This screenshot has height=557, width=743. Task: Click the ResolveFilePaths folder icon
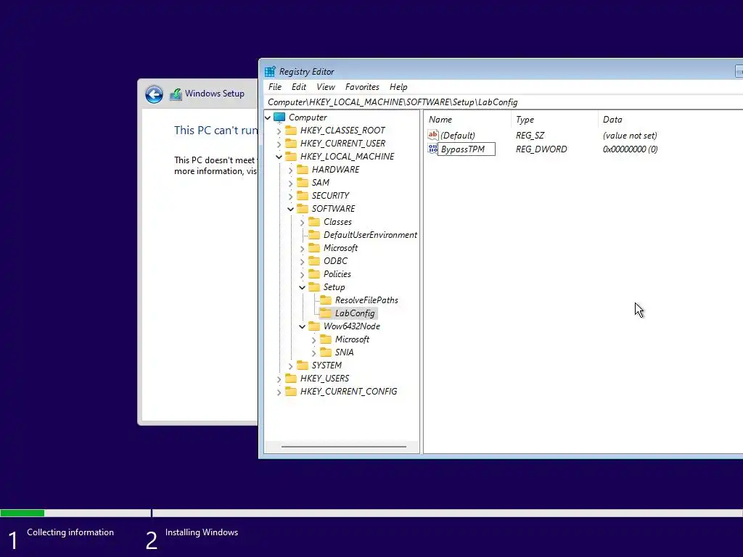(326, 300)
